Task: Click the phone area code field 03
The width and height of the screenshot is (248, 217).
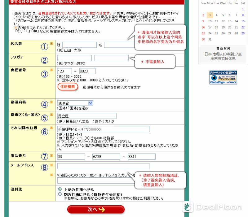Action: [71, 157]
